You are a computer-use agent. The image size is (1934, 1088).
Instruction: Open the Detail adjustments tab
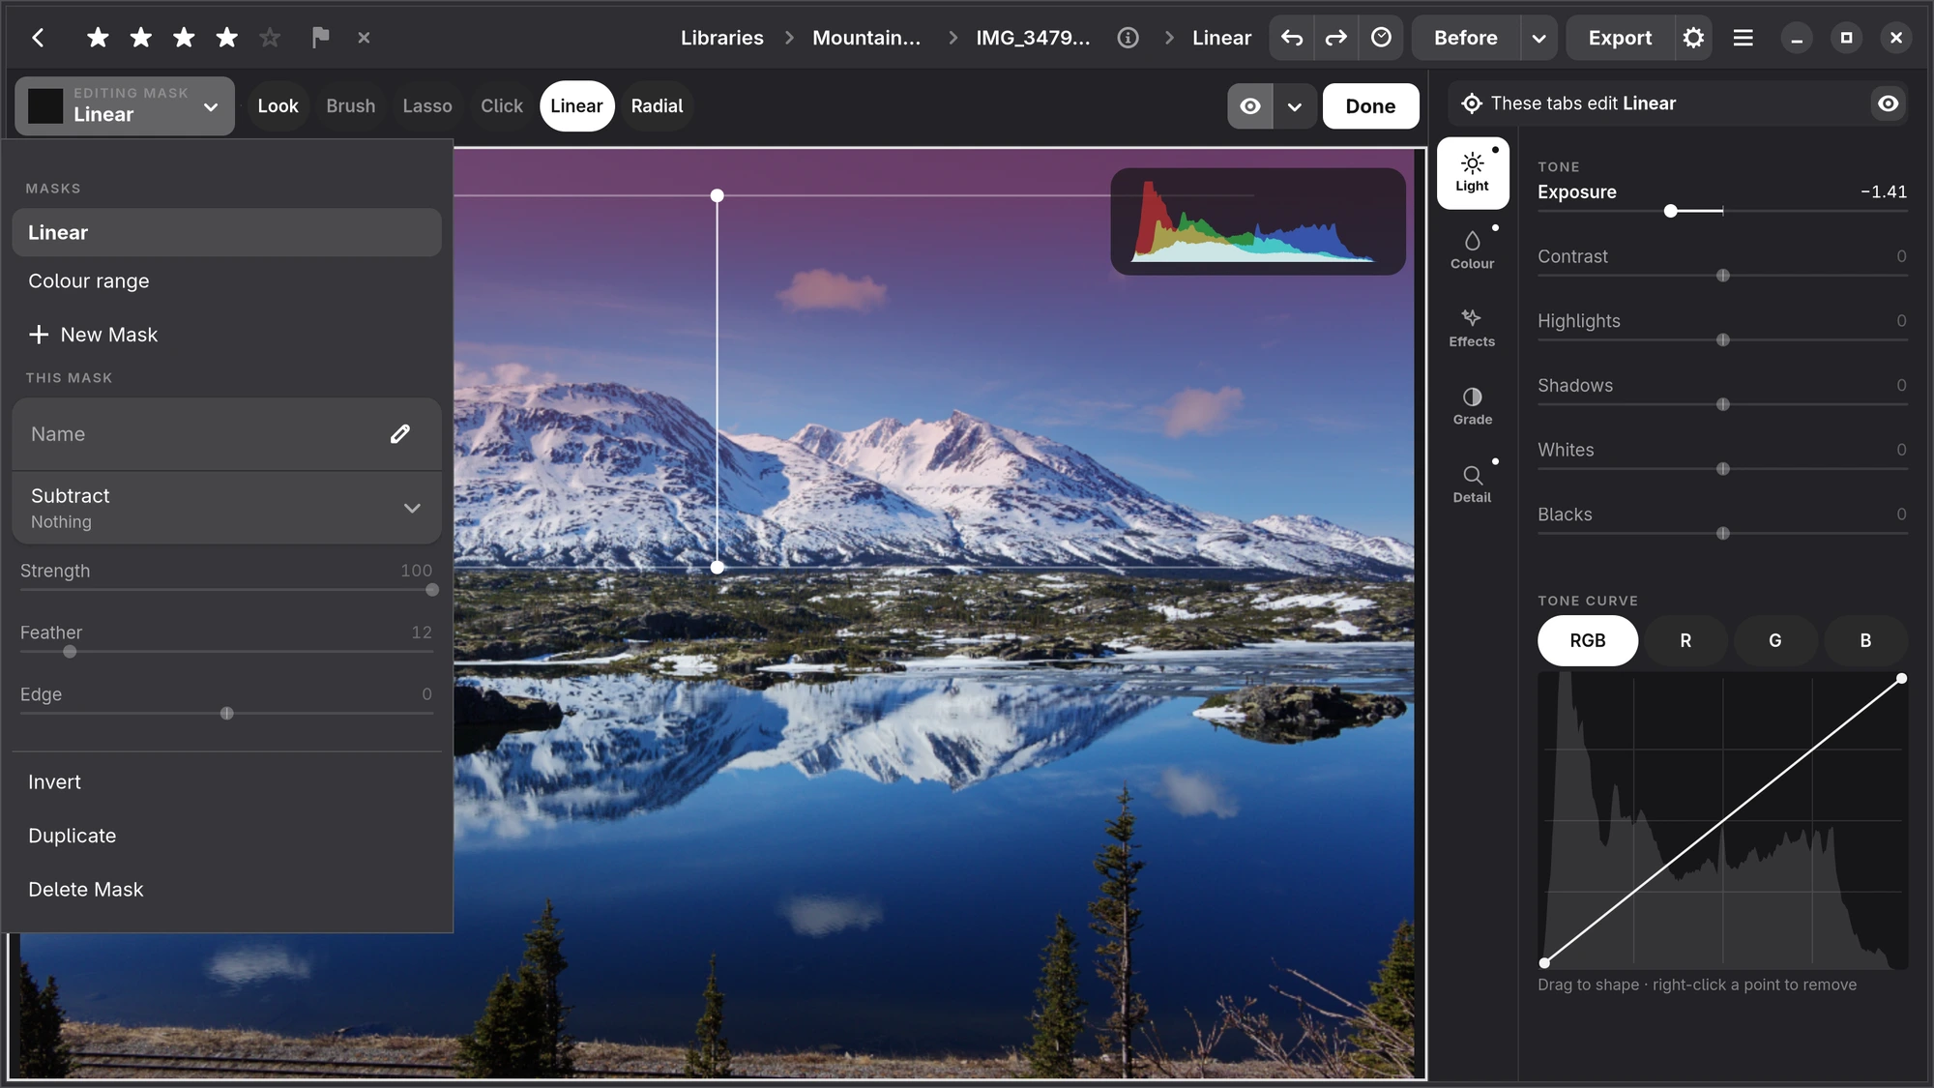pyautogui.click(x=1472, y=485)
